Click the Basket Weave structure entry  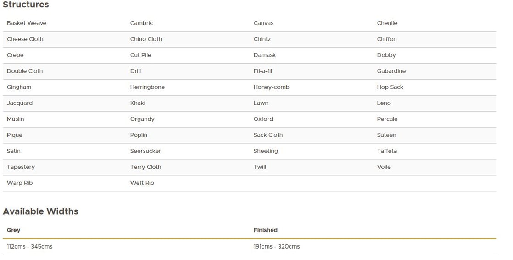[27, 23]
